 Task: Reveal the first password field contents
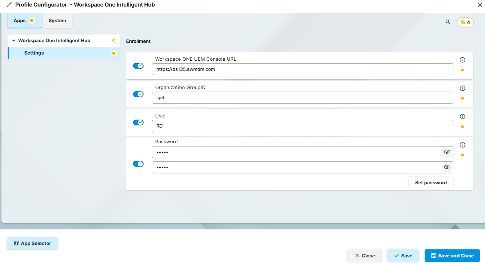(446, 152)
